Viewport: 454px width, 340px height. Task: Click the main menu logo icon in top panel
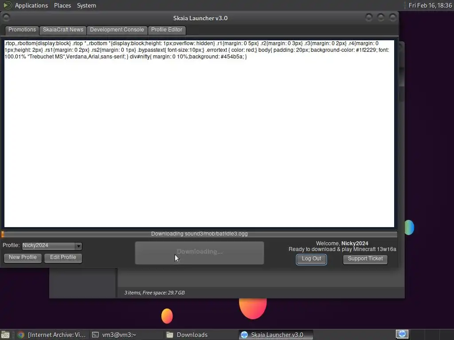point(7,5)
